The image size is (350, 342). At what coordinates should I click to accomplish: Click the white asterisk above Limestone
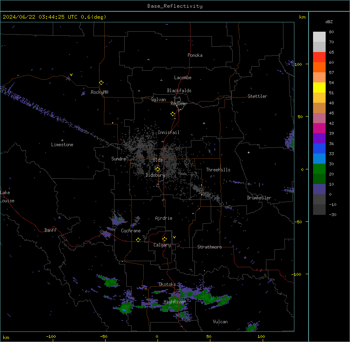pyautogui.click(x=62, y=141)
